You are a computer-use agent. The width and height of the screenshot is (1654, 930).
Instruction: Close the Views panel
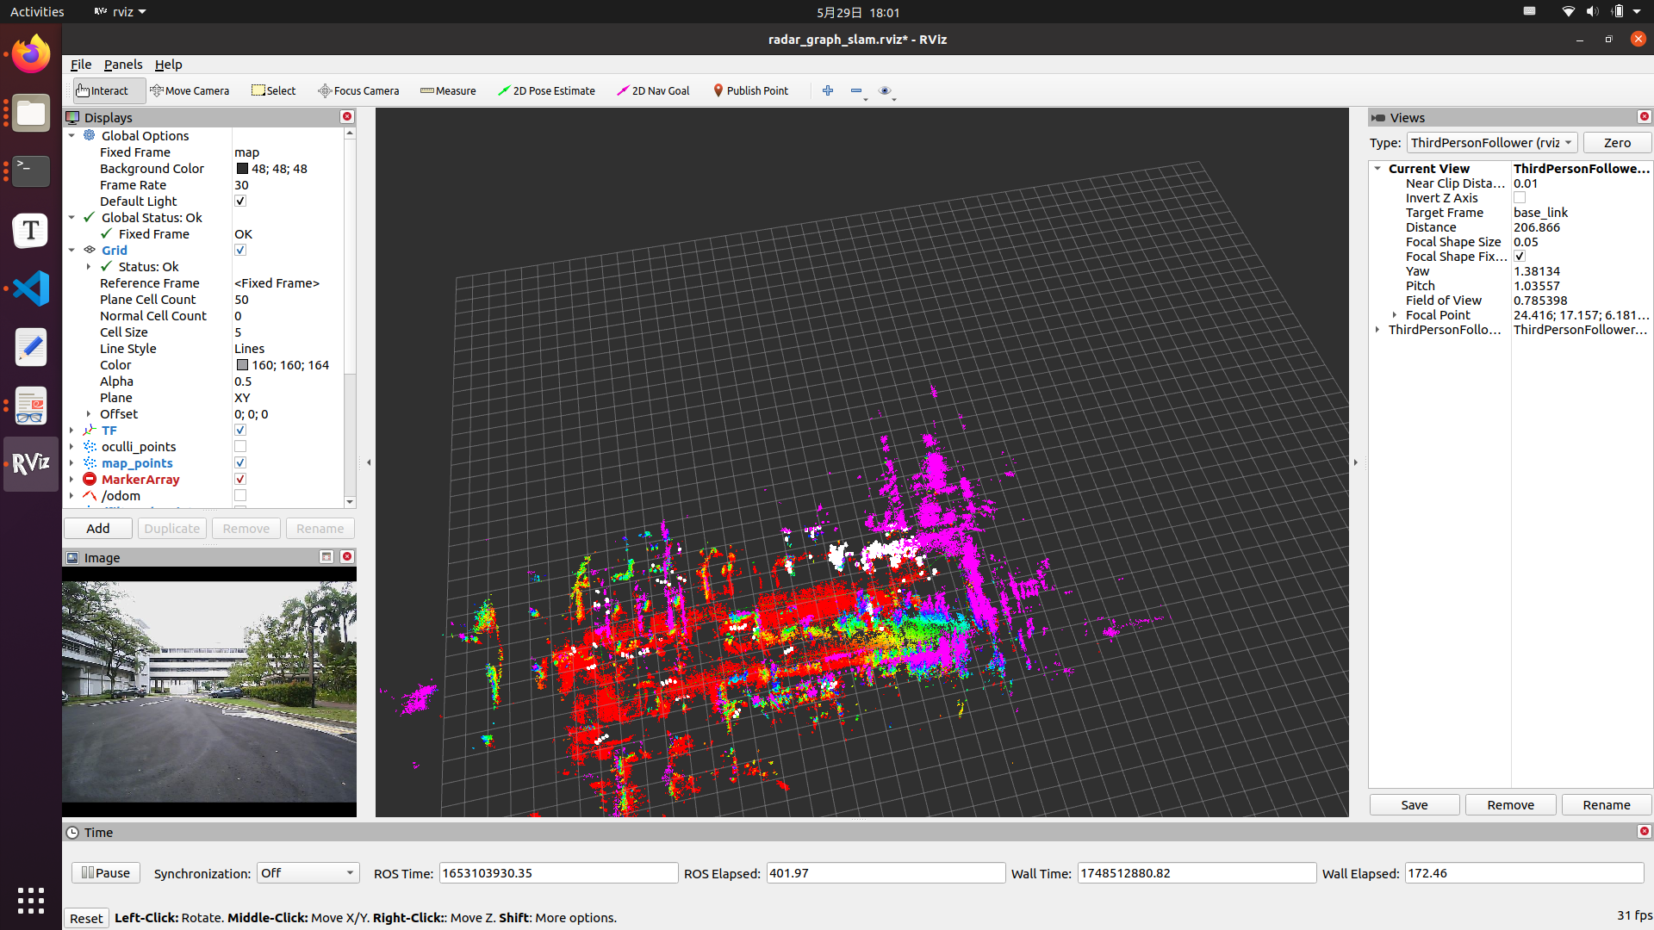click(1645, 117)
